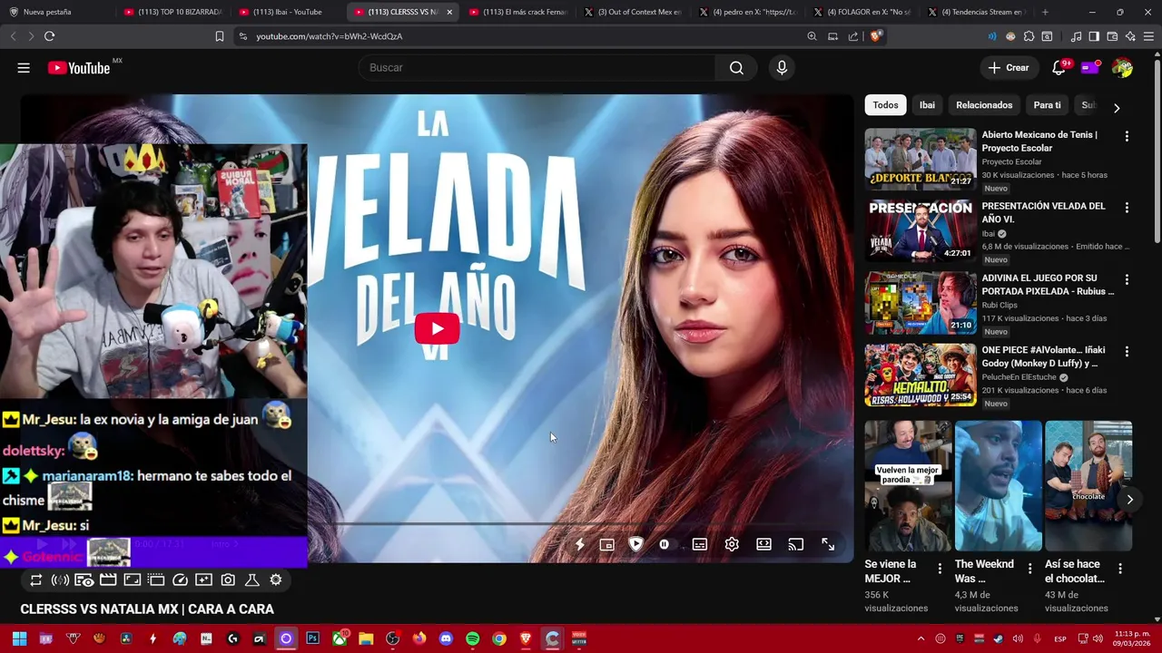Screen dimensions: 1162x653
Task: Switch to the Ibai - YouTube browser tab
Action: coord(287,12)
